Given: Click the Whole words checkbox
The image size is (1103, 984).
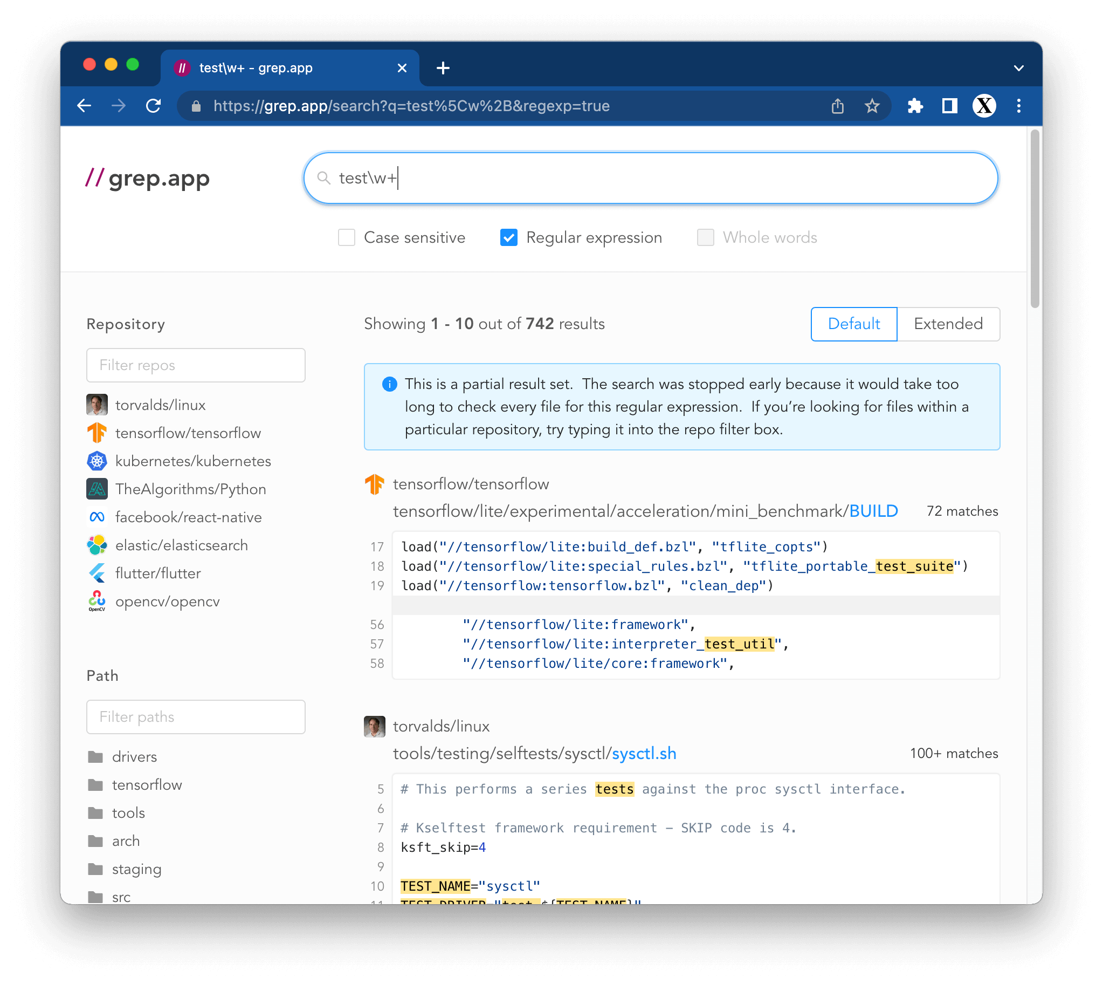Looking at the screenshot, I should click(705, 238).
